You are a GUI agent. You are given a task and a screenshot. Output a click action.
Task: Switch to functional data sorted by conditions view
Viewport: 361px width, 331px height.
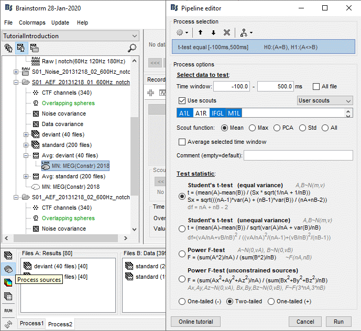click(x=35, y=48)
